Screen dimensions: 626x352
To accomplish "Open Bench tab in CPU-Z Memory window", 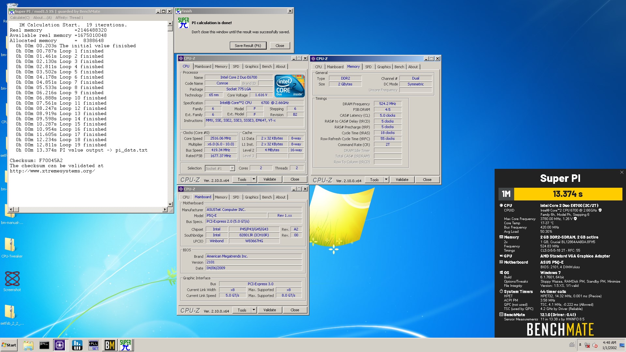I will click(399, 67).
